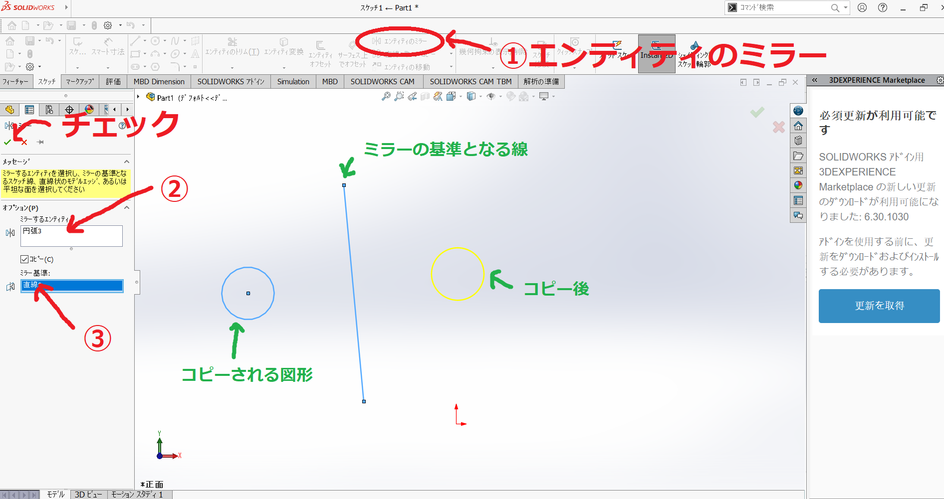Collapse the 3DEXPERIENCE Marketplace pane
This screenshot has width=944, height=499.
click(814, 80)
